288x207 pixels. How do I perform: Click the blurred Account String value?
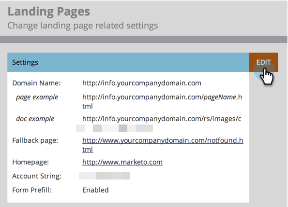click(x=105, y=176)
